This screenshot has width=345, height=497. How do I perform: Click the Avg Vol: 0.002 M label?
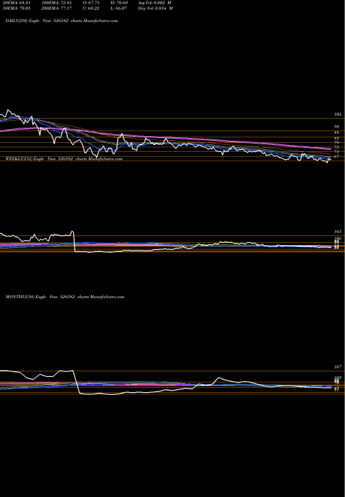coord(155,3)
